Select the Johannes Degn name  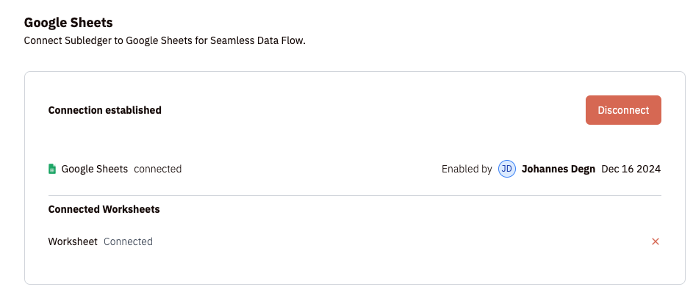click(x=558, y=169)
